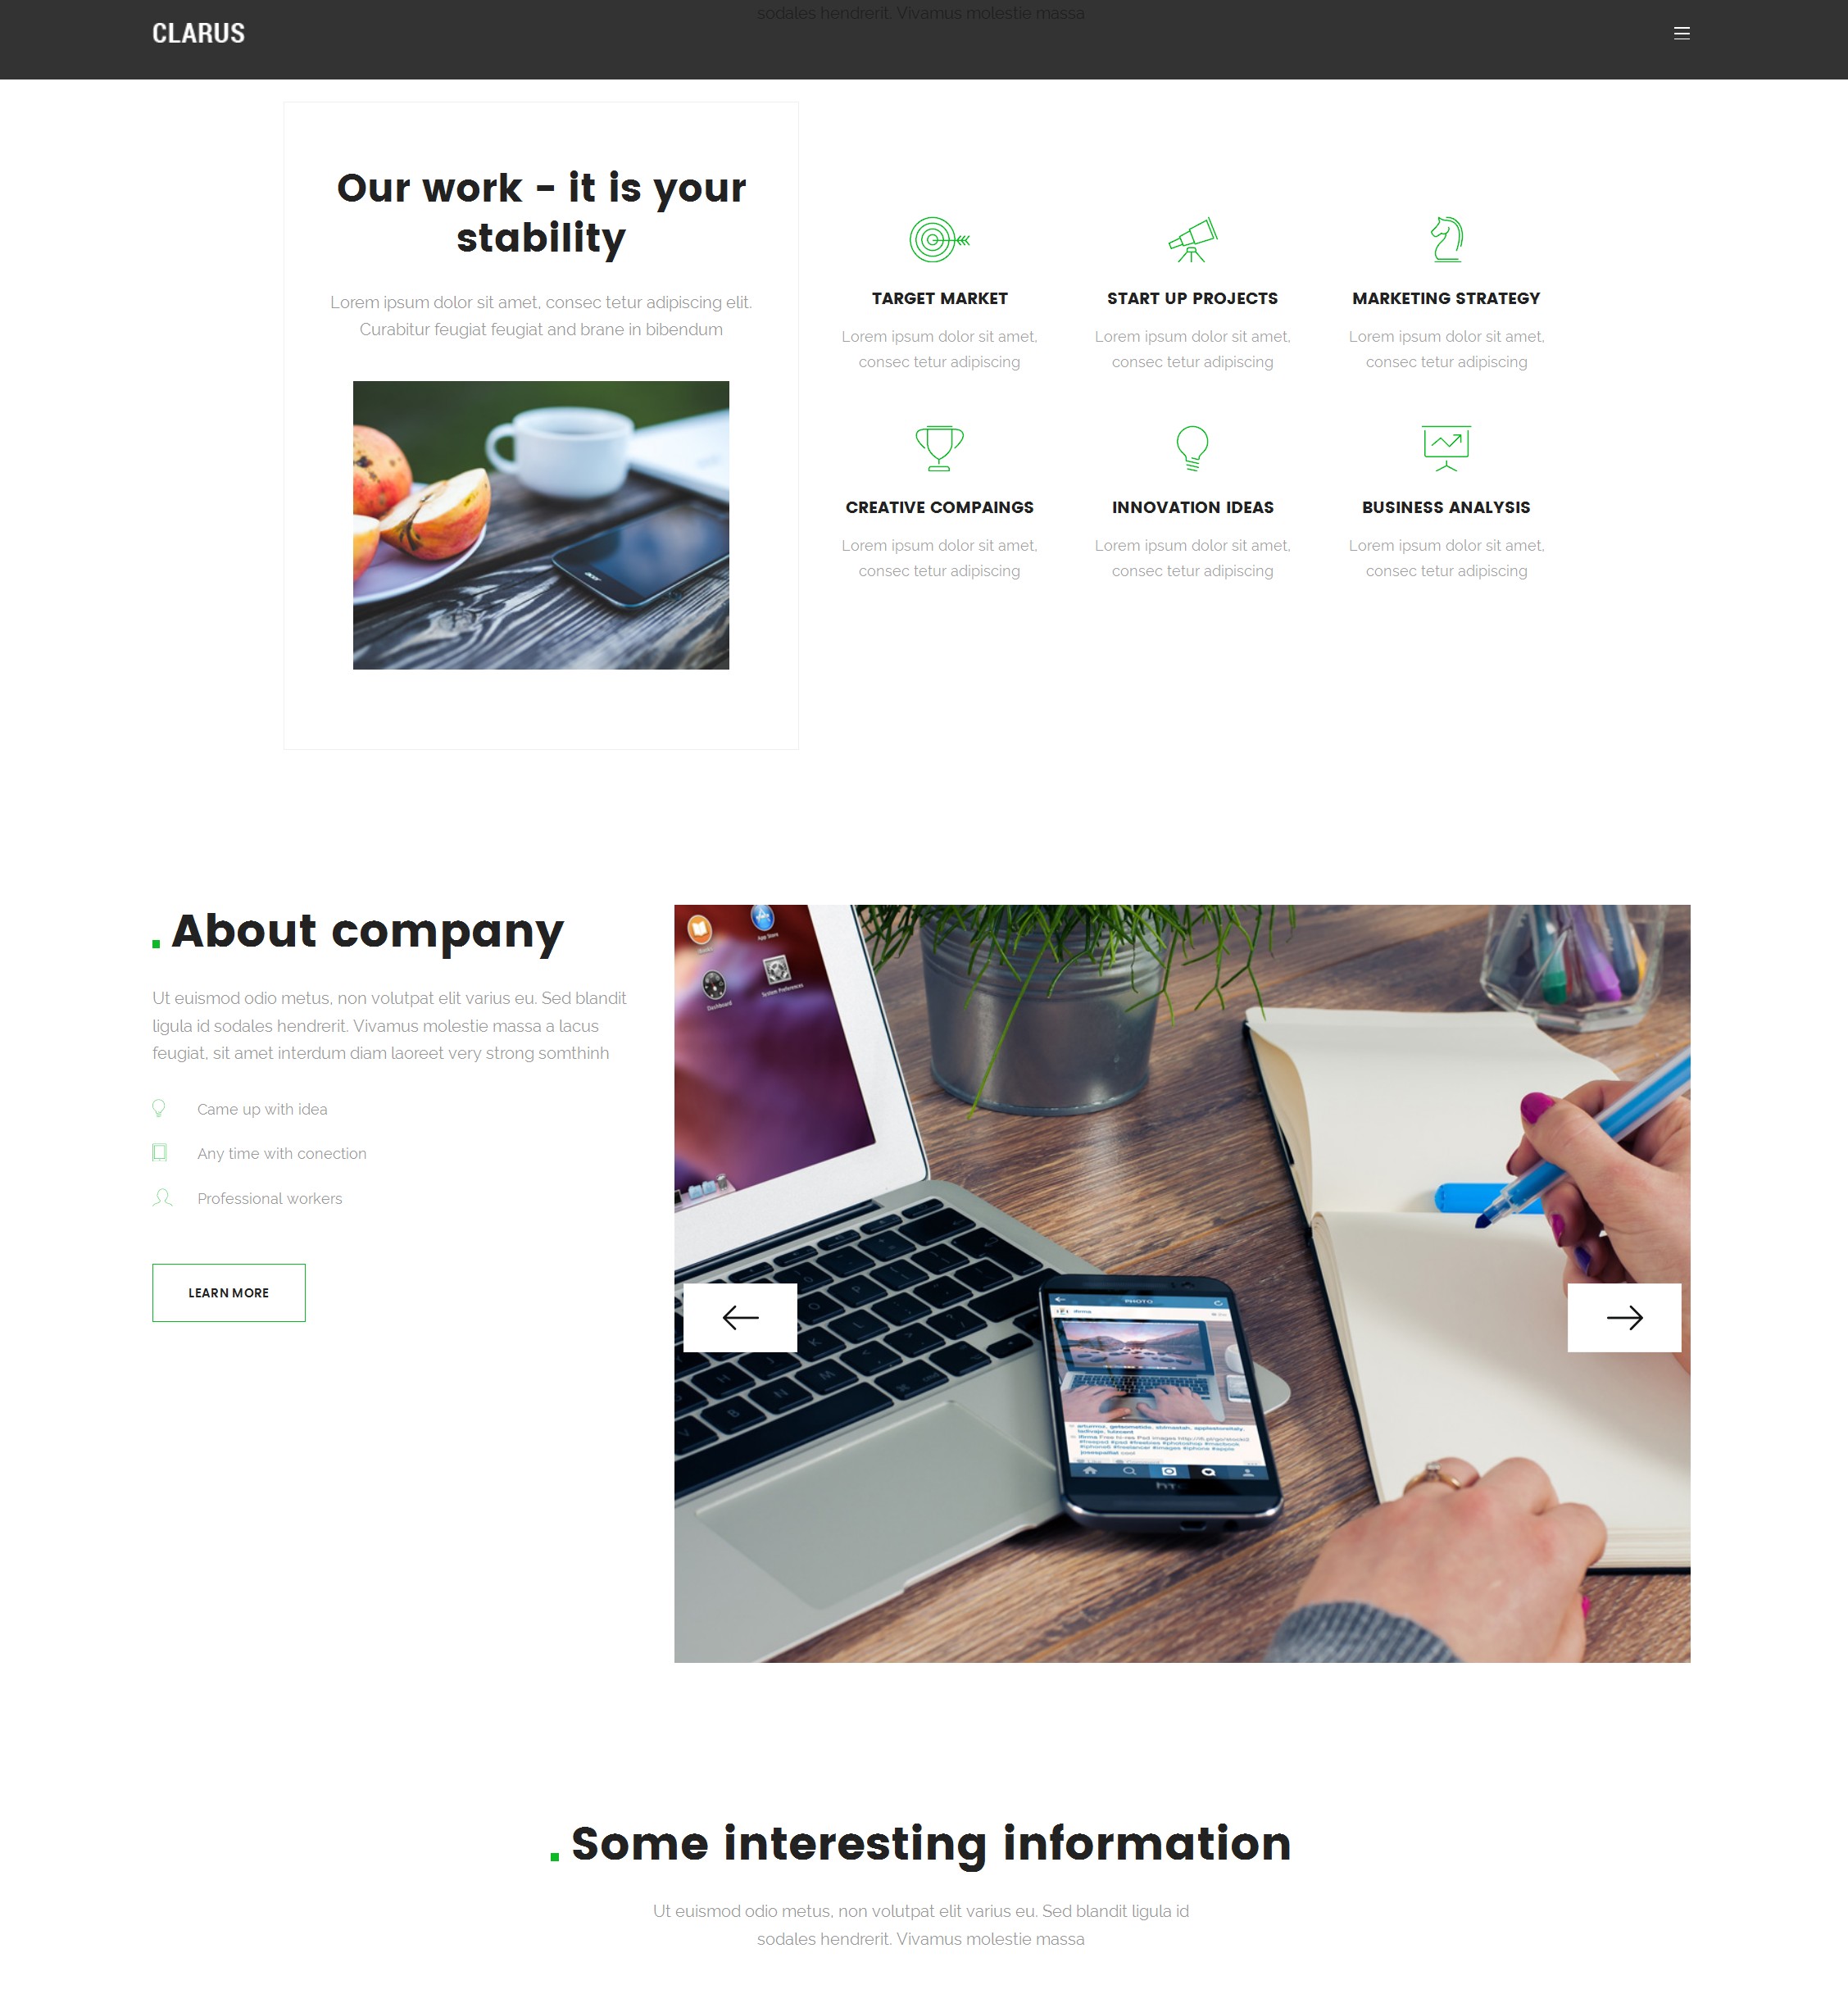Click the right arrow carousel button
Viewport: 1848px width, 1994px height.
[1624, 1316]
